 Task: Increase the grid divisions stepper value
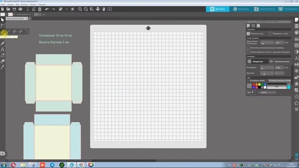click(284, 72)
